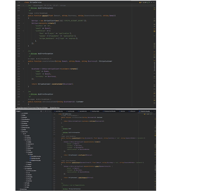Image resolution: width=215 pixels, height=193 pixels.
Task: Click the '1 usage' hint above payout
Action: 30,13
